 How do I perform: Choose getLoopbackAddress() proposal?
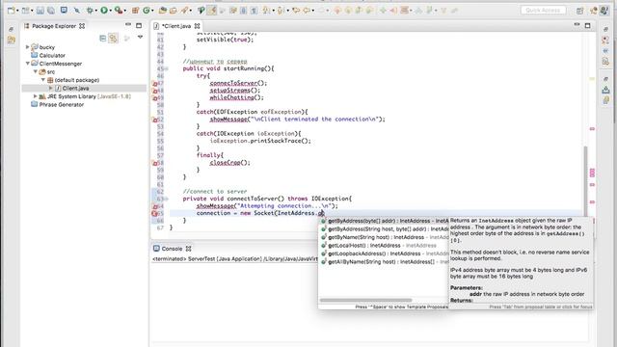point(384,254)
